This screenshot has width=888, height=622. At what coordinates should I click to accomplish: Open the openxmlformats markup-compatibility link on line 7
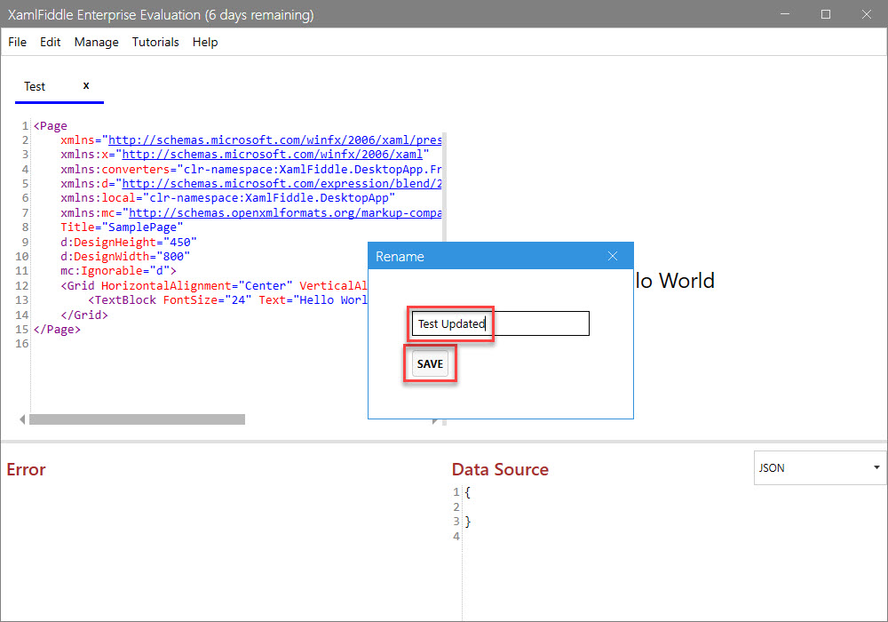pos(285,213)
